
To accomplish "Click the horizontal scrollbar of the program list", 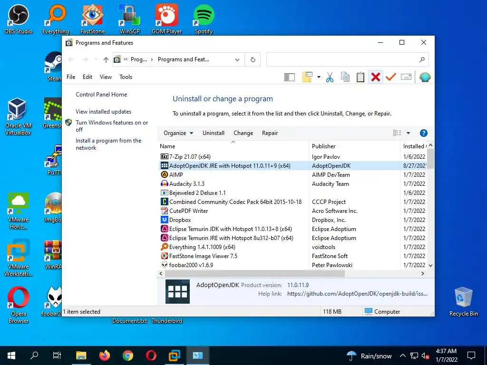I will 255,274.
